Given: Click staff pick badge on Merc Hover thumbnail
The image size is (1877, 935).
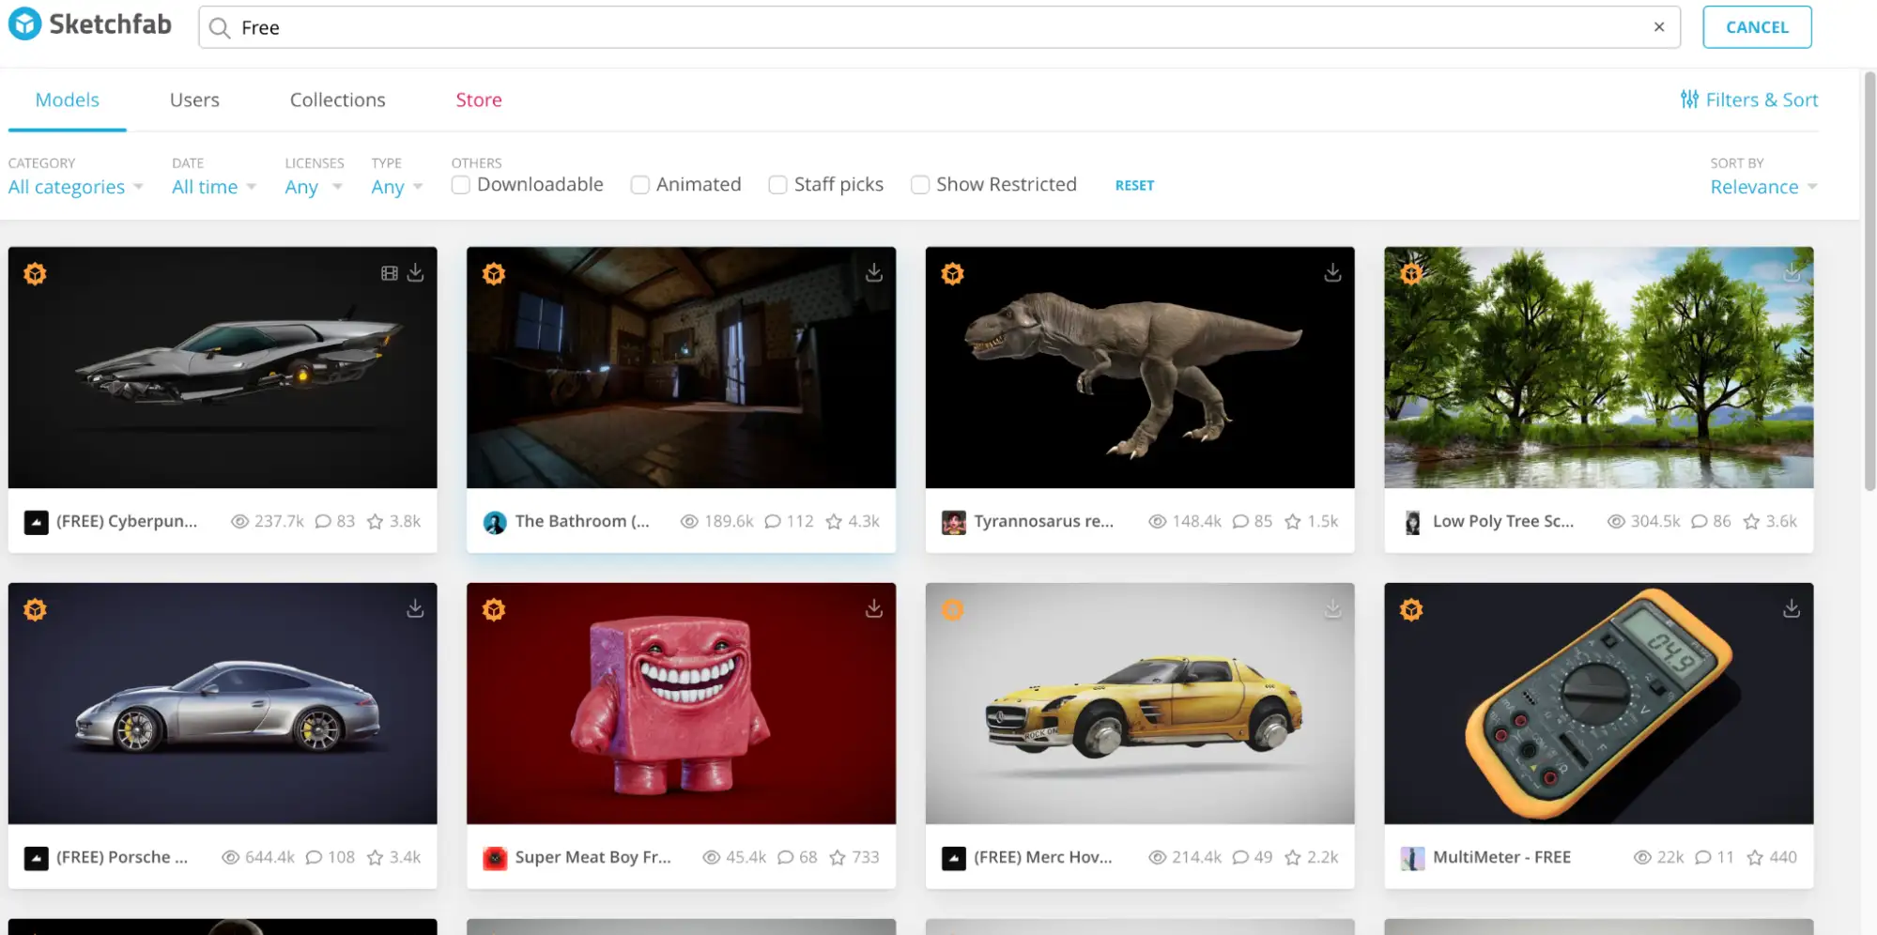Looking at the screenshot, I should (x=953, y=610).
